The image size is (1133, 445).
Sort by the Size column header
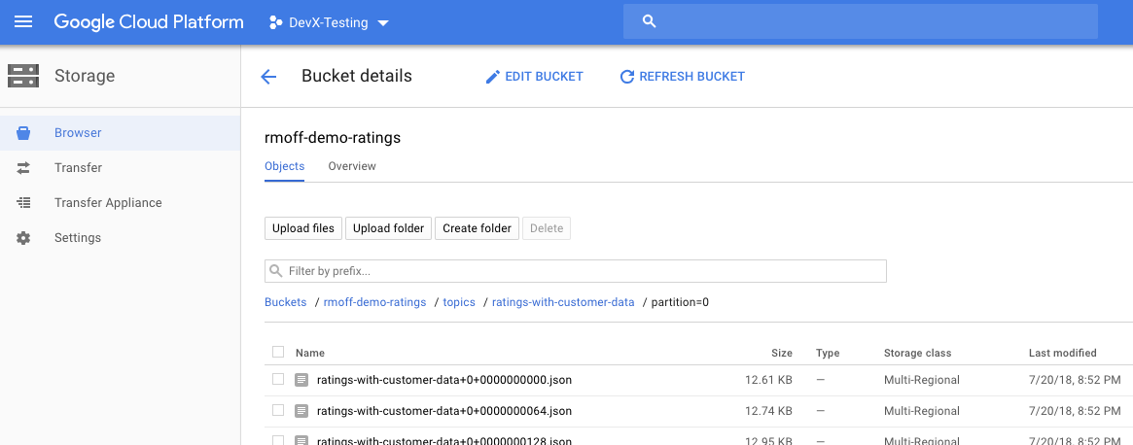click(782, 354)
